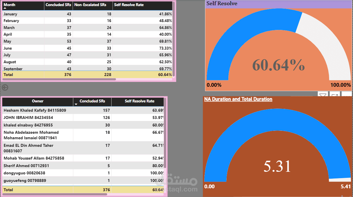Screen dimensions: 353x197
Task: Click the 157 concluded SRs value
Action: click(x=106, y=110)
